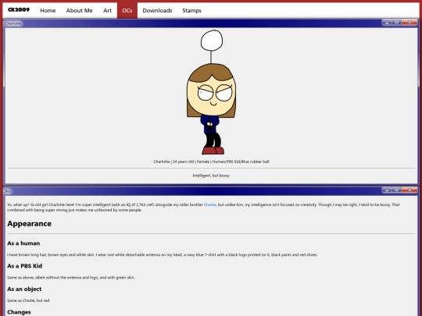
Task: Maximize the Bio window
Action: (396, 190)
